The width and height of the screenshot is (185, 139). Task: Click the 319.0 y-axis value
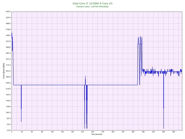[x=9, y=130]
